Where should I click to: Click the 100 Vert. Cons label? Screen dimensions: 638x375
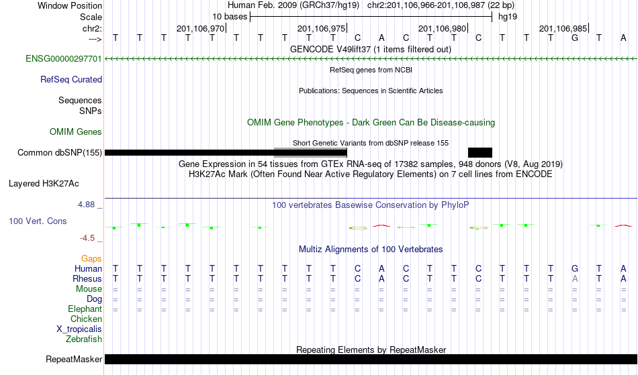coord(38,221)
